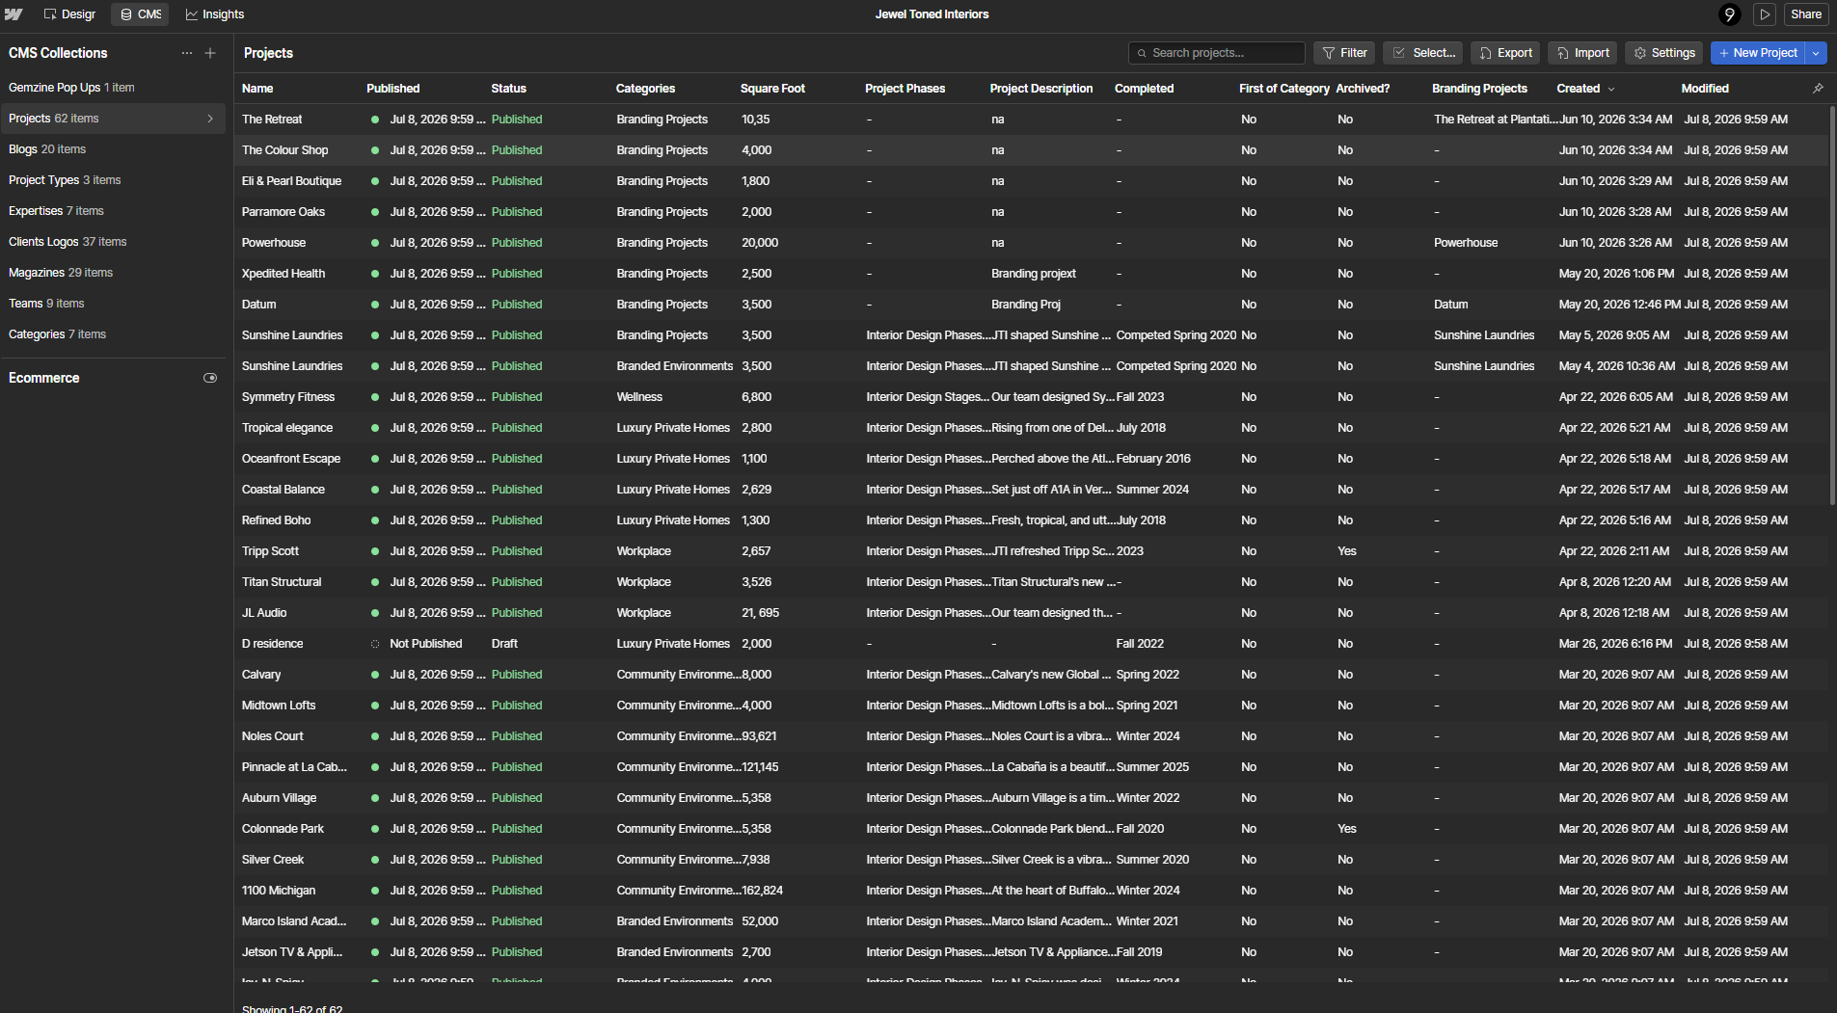Add a new CMS collection
The width and height of the screenshot is (1837, 1013).
(210, 53)
